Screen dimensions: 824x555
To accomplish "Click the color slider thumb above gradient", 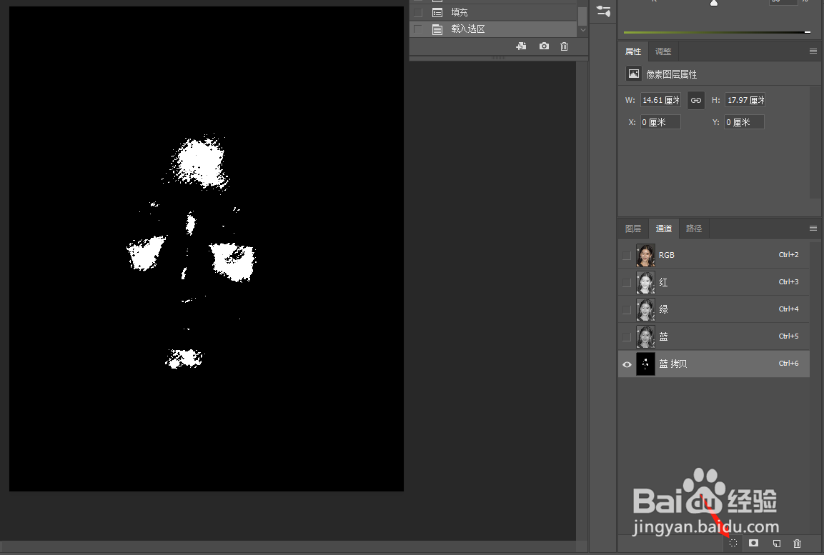I will (x=714, y=3).
